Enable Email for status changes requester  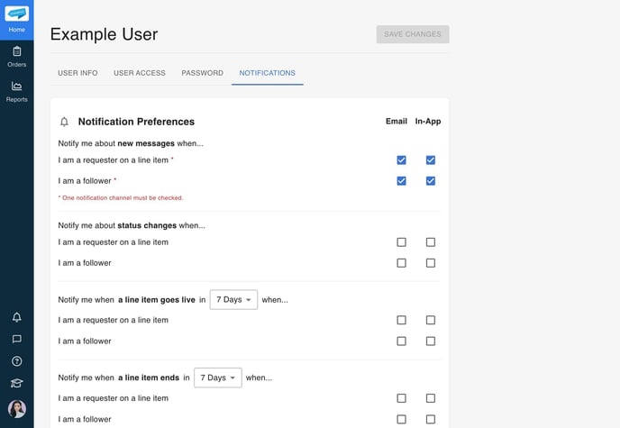pos(401,242)
